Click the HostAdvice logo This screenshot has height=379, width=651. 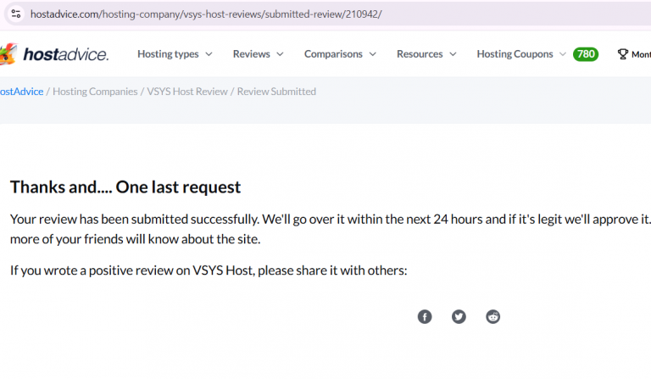coord(54,54)
